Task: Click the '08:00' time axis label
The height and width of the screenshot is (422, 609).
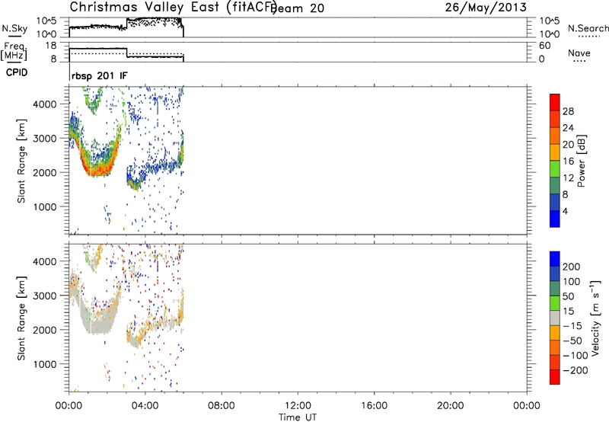Action: coord(222,406)
